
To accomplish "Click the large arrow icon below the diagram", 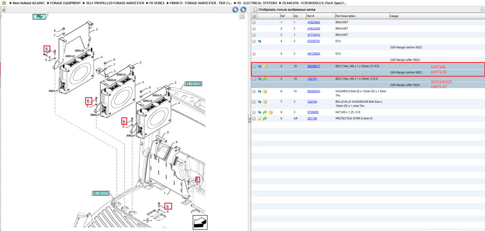I will pyautogui.click(x=200, y=223).
